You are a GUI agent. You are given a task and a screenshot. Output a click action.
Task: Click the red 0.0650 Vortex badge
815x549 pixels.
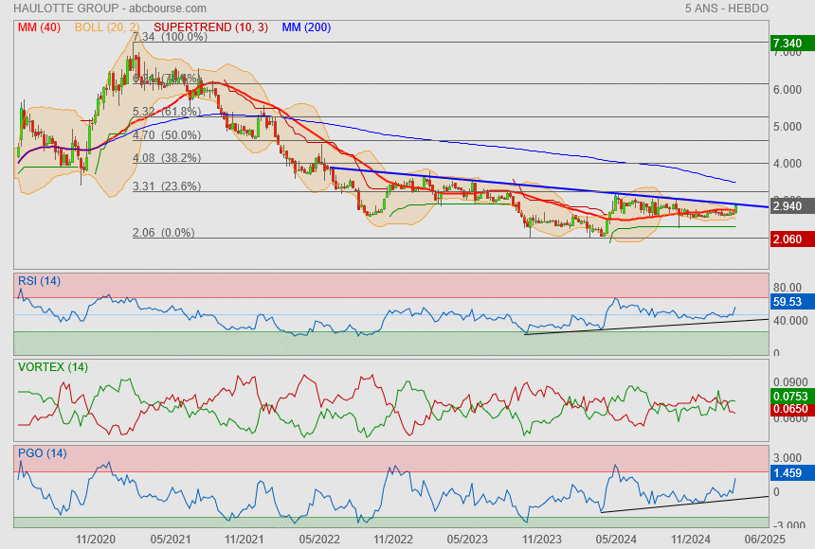pos(792,409)
